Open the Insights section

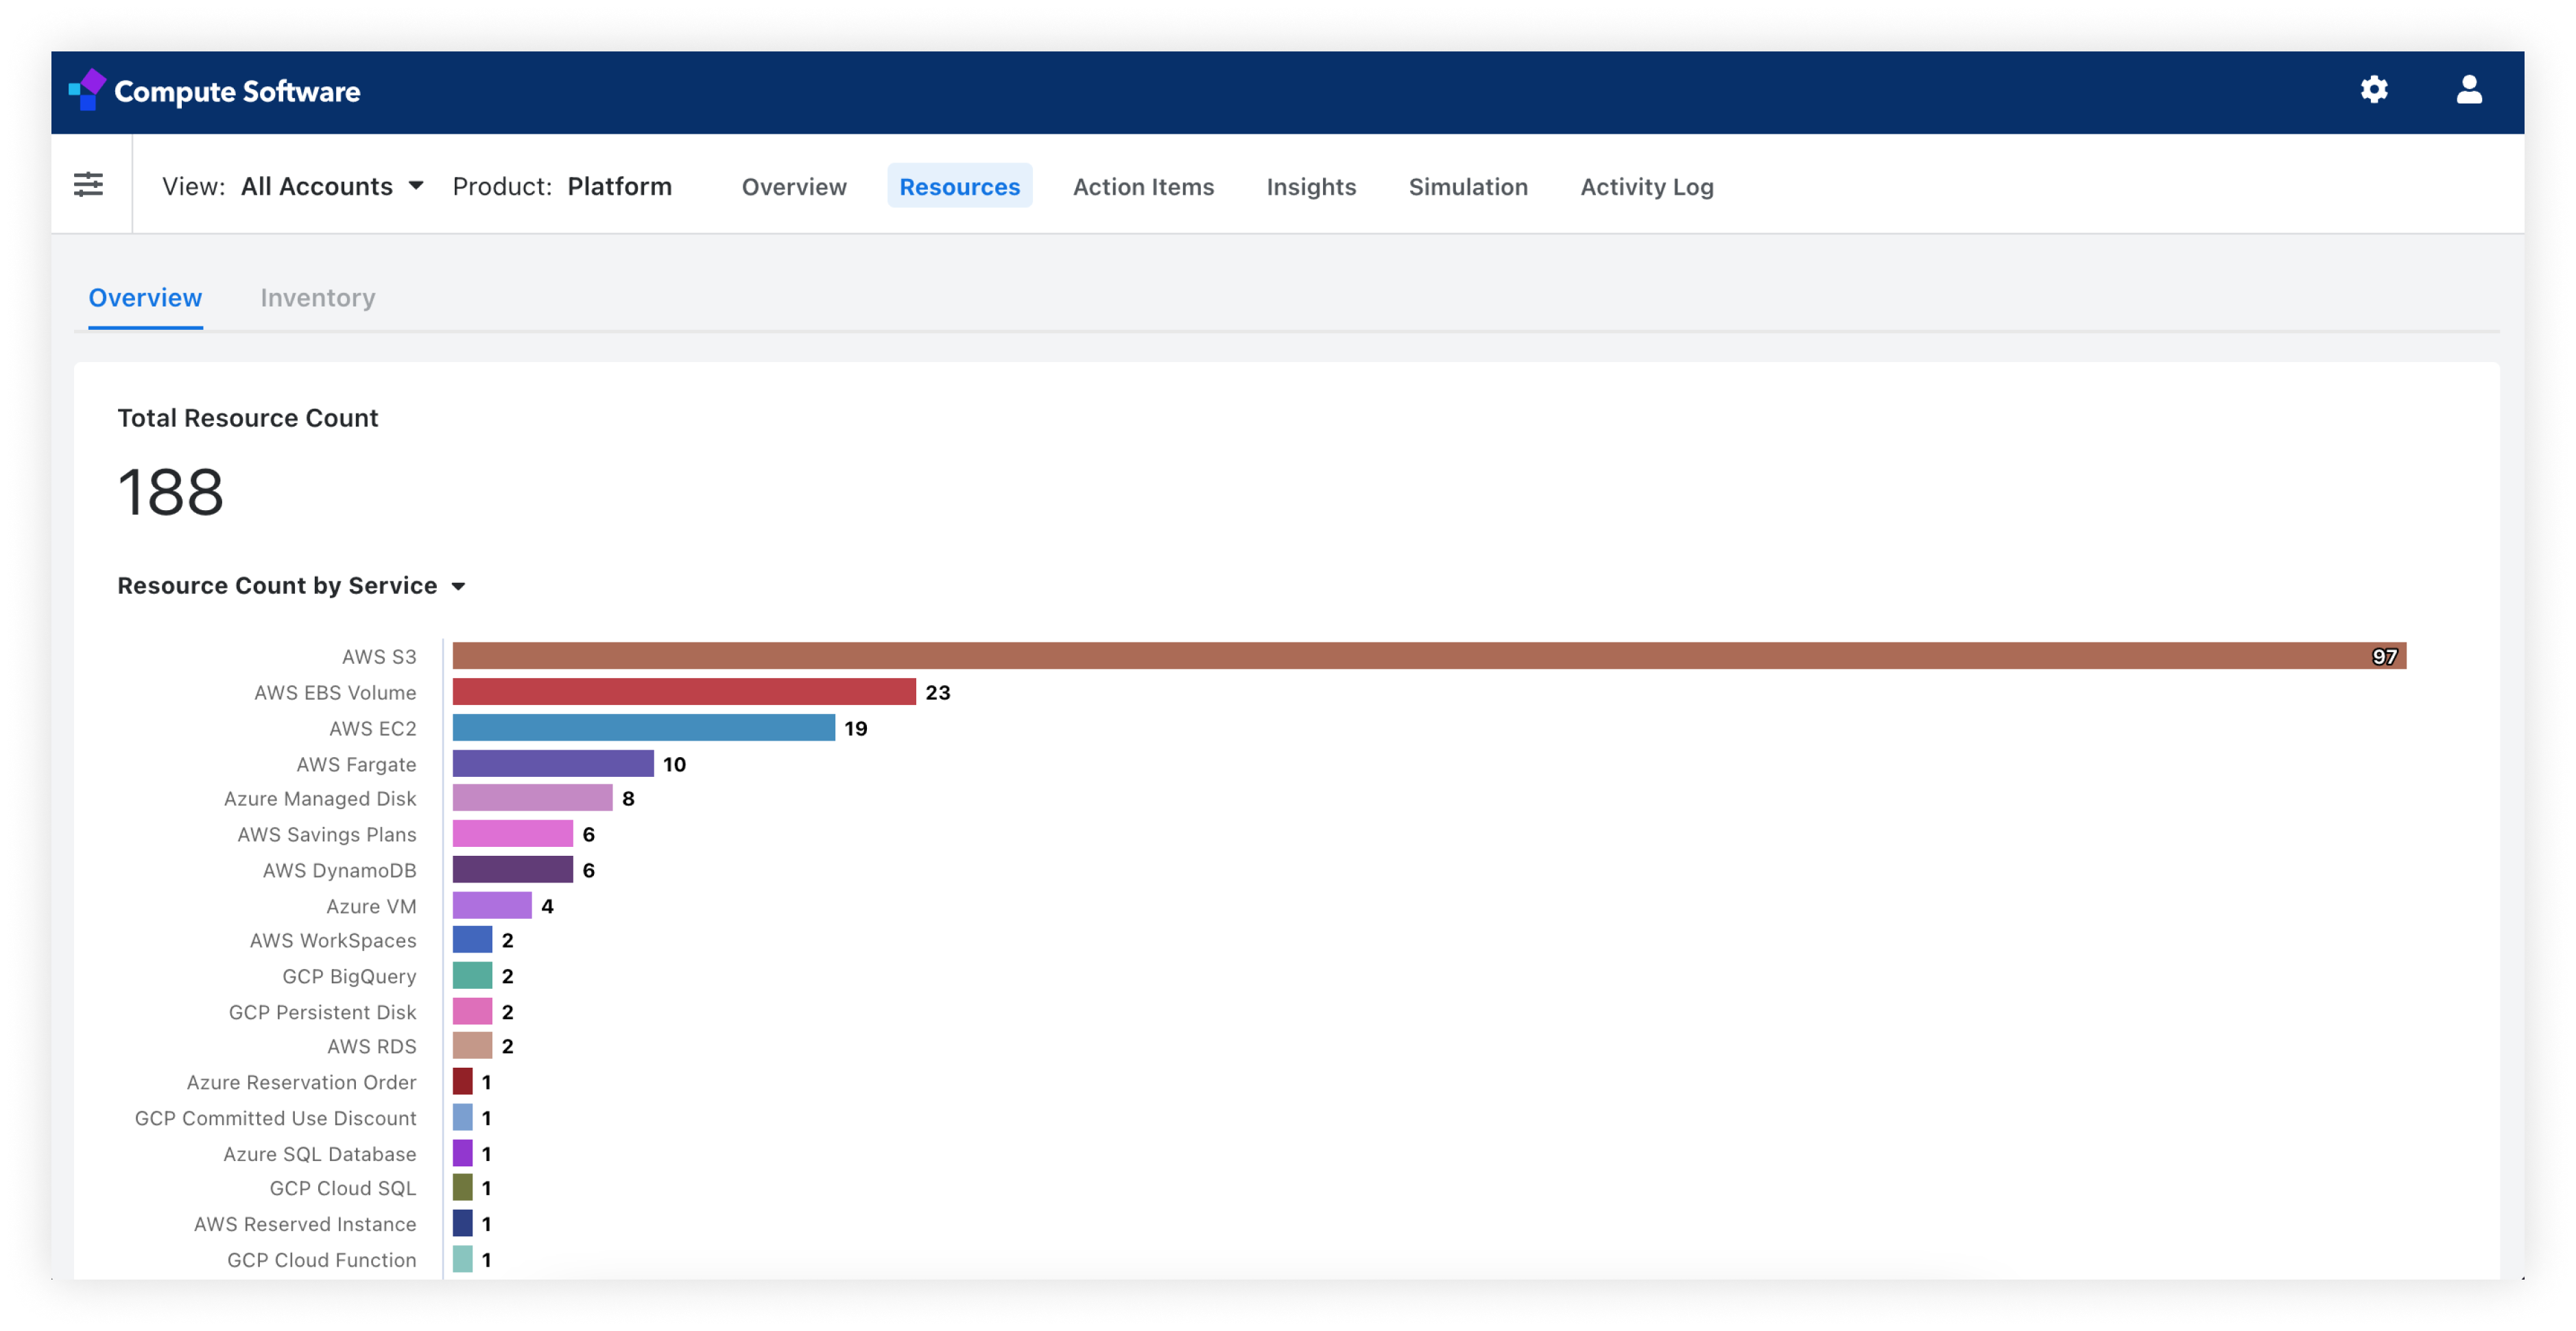1311,187
